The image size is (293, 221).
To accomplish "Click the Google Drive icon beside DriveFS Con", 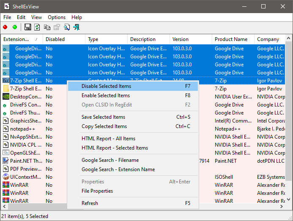I will click(5, 106).
